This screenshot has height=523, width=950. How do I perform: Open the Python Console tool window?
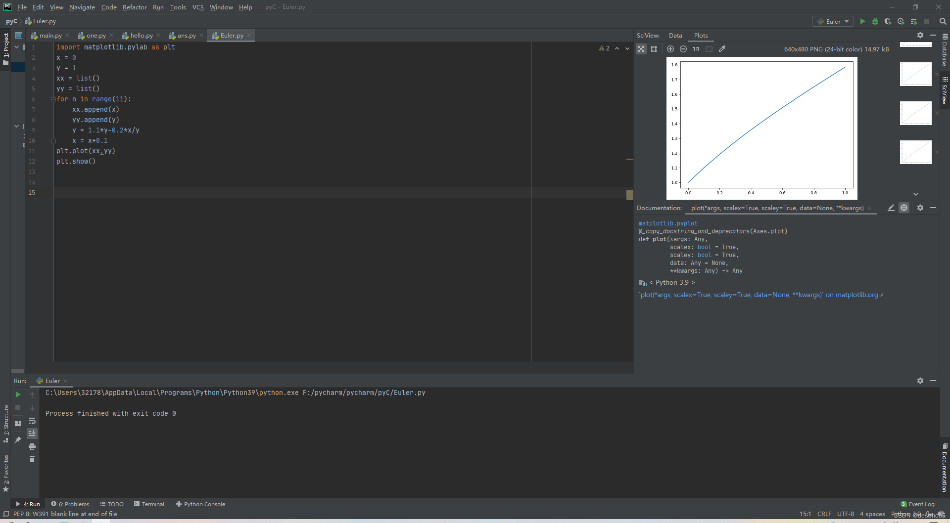(200, 504)
